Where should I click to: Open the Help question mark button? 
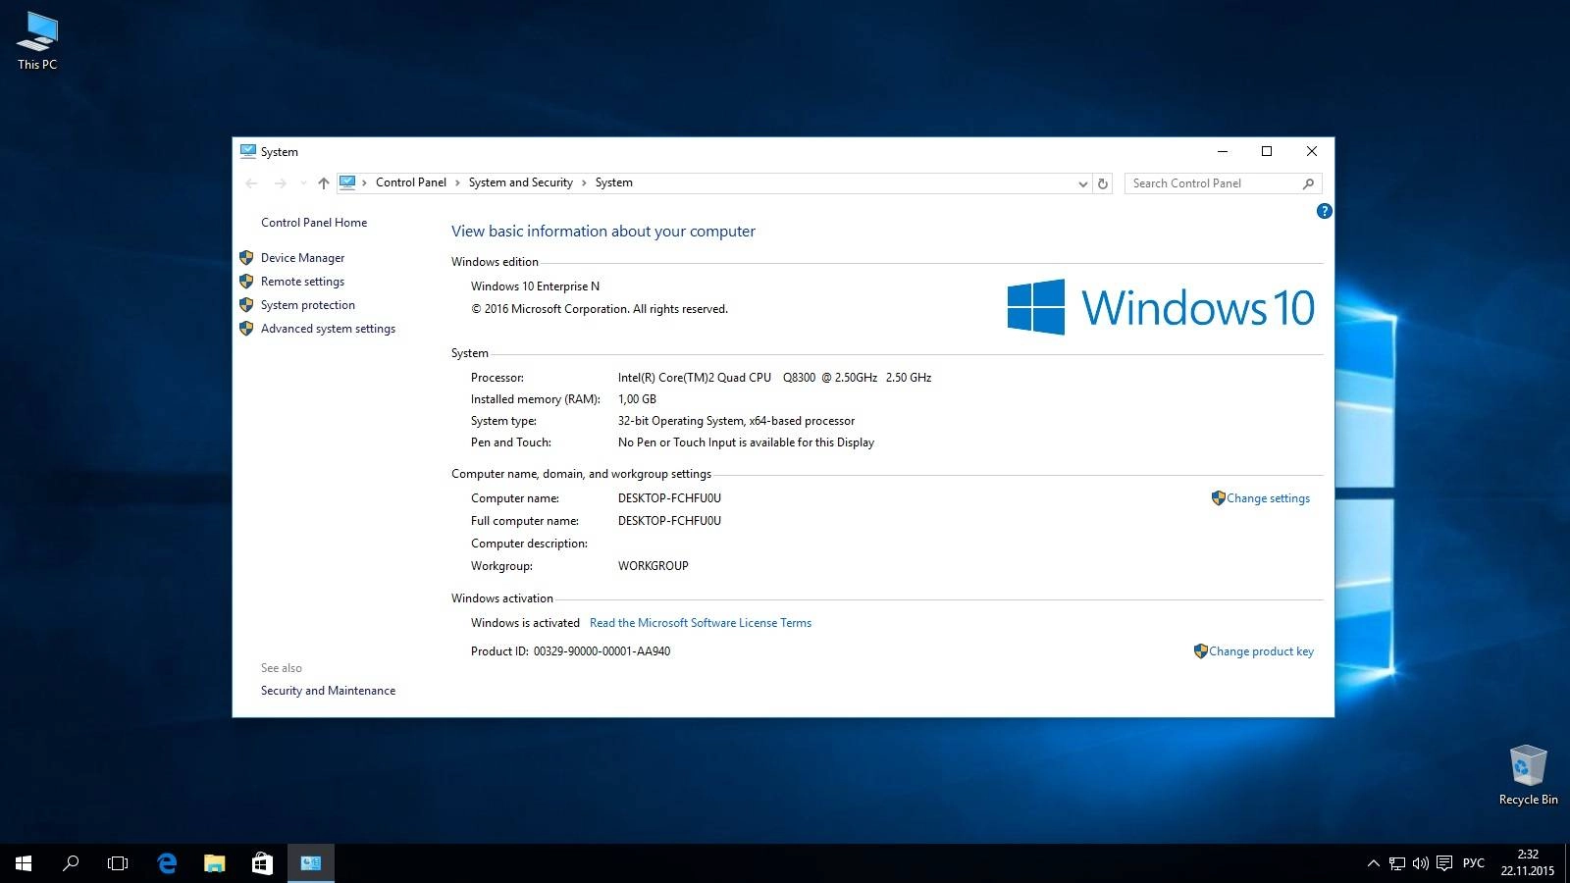pos(1324,211)
